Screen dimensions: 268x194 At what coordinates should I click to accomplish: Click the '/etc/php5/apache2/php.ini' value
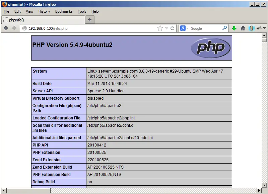pos(111,118)
